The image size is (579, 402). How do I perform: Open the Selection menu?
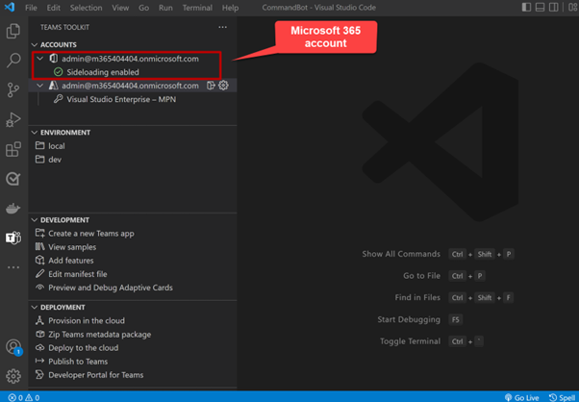(x=86, y=8)
